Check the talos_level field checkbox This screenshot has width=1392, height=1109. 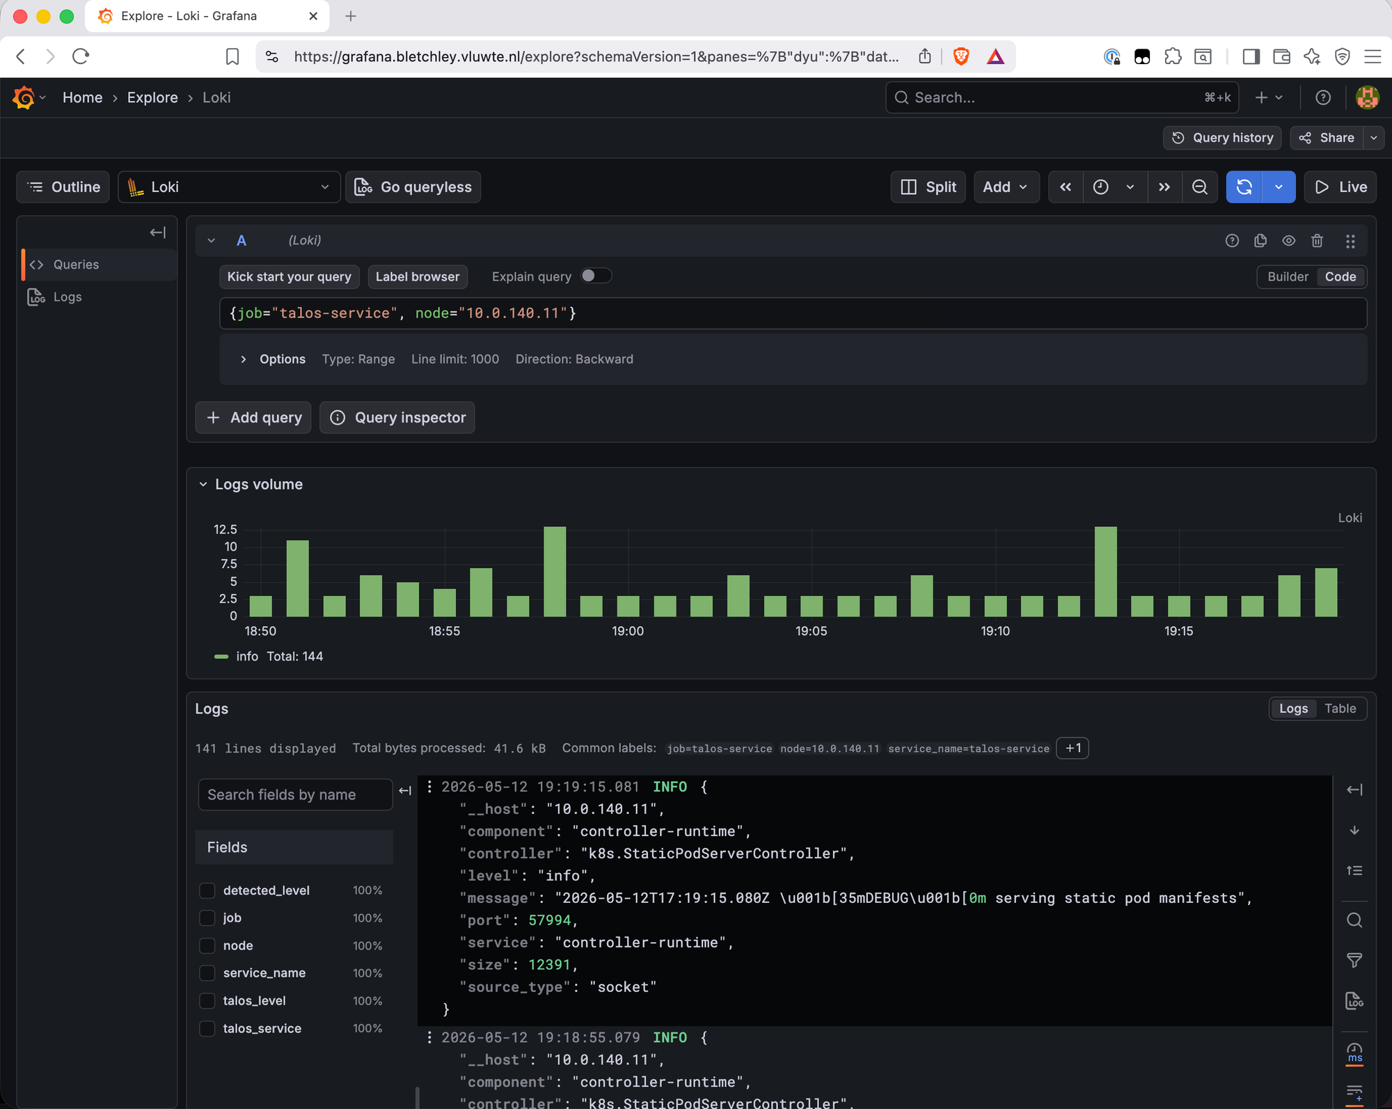click(x=207, y=1001)
